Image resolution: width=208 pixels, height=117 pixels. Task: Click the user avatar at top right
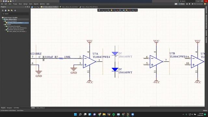pyautogui.click(x=205, y=4)
